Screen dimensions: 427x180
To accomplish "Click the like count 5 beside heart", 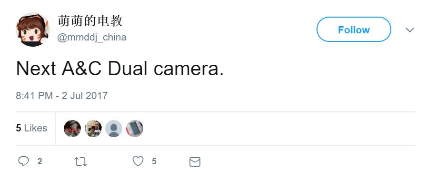I will [154, 161].
